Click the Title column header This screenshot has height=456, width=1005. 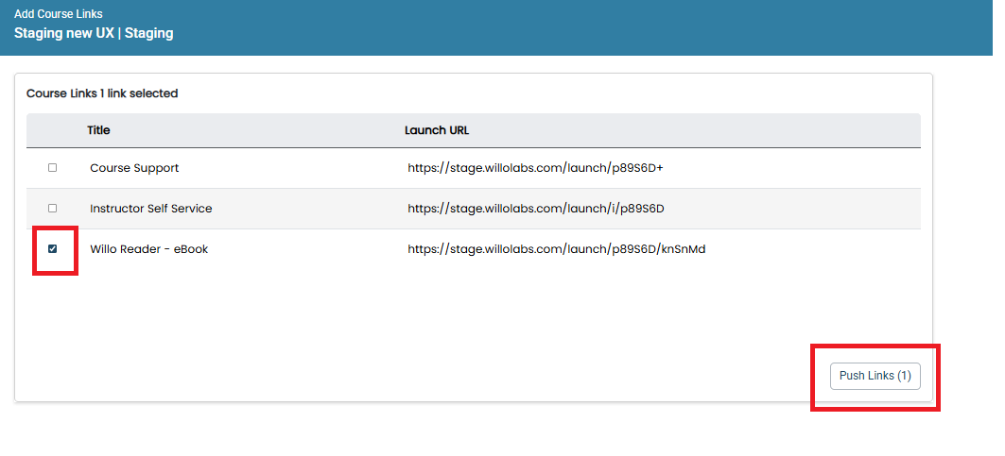click(98, 130)
